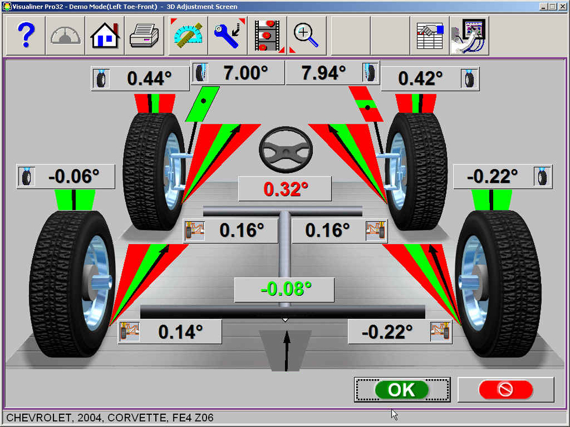
Task: Select the 0.44° front left camber reading
Action: (x=149, y=78)
